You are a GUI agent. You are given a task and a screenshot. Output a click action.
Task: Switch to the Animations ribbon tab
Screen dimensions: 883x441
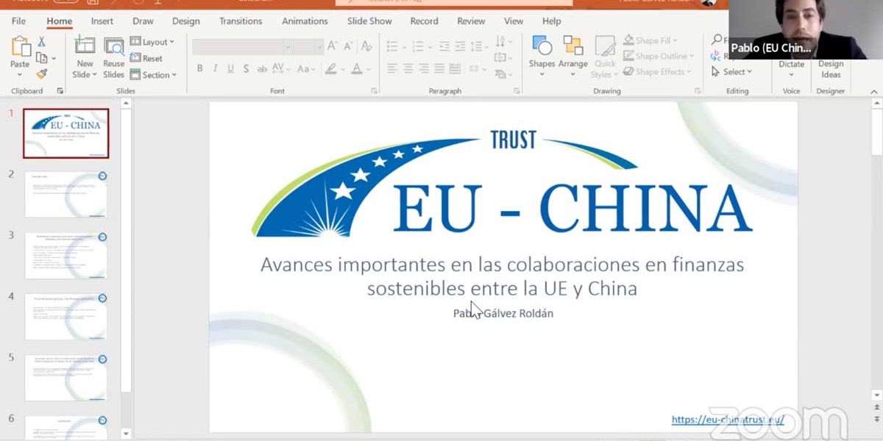click(x=305, y=21)
